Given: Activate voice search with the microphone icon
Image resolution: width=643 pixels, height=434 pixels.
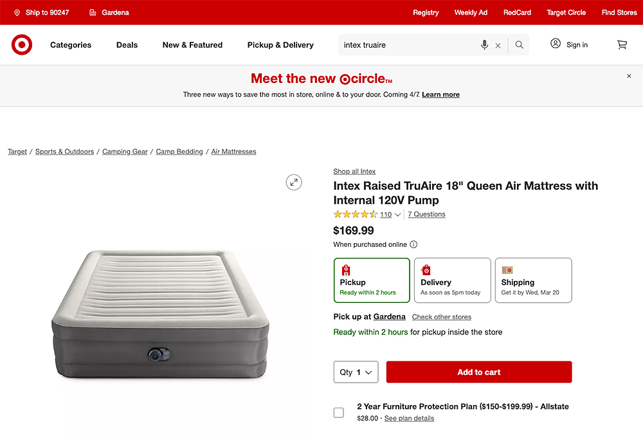Looking at the screenshot, I should click(484, 45).
